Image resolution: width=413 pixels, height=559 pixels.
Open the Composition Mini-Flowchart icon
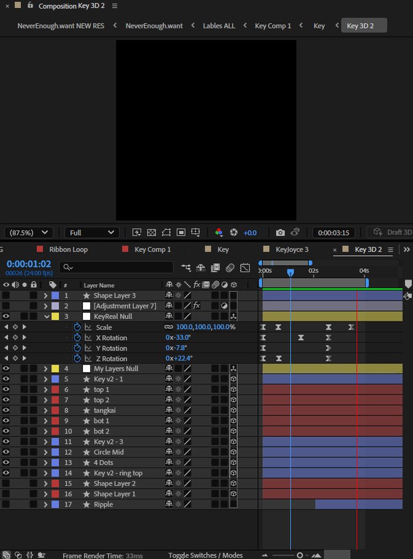point(186,268)
